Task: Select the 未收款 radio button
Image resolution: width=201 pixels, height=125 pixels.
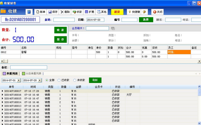Action: [75, 80]
